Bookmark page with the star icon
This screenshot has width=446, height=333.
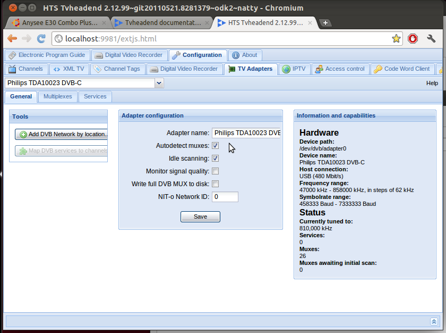[x=396, y=38]
